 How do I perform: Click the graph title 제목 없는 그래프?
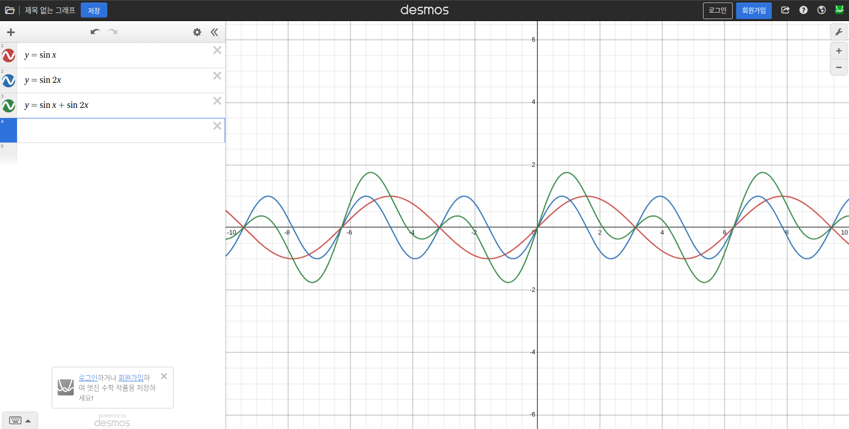pos(50,10)
